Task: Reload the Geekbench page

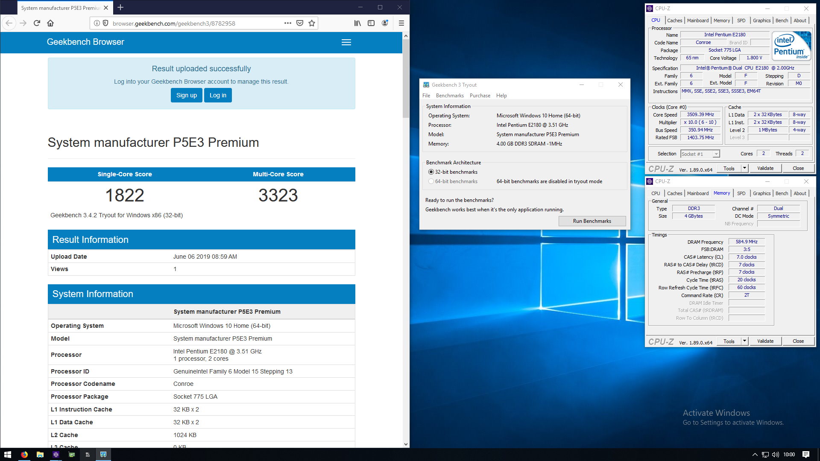Action: (37, 23)
